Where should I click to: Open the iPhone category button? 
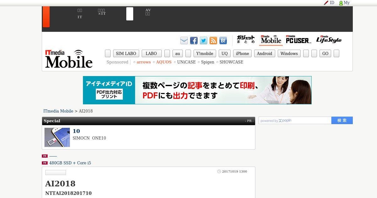(242, 53)
